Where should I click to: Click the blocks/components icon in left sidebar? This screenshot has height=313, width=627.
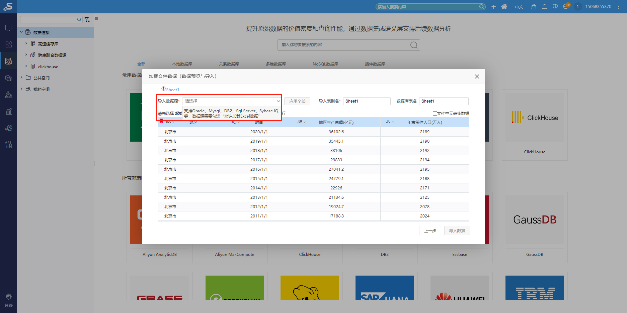coord(8,44)
